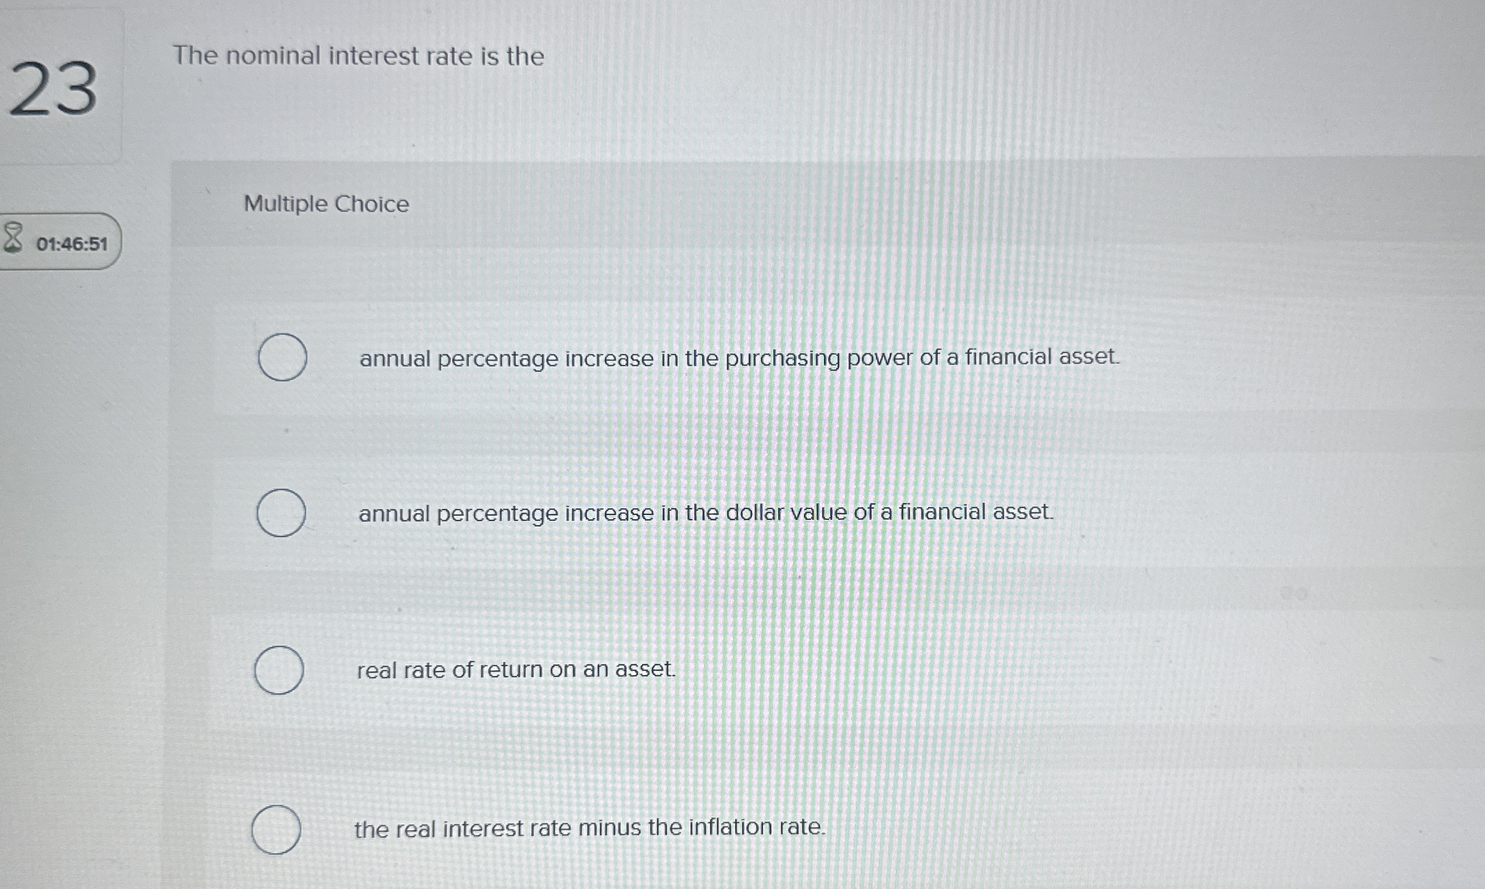Click text 'real rate of return on an asset'
1485x889 pixels.
[515, 670]
